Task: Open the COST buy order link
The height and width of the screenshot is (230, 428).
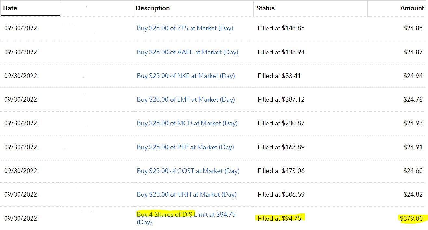Action: [x=188, y=171]
